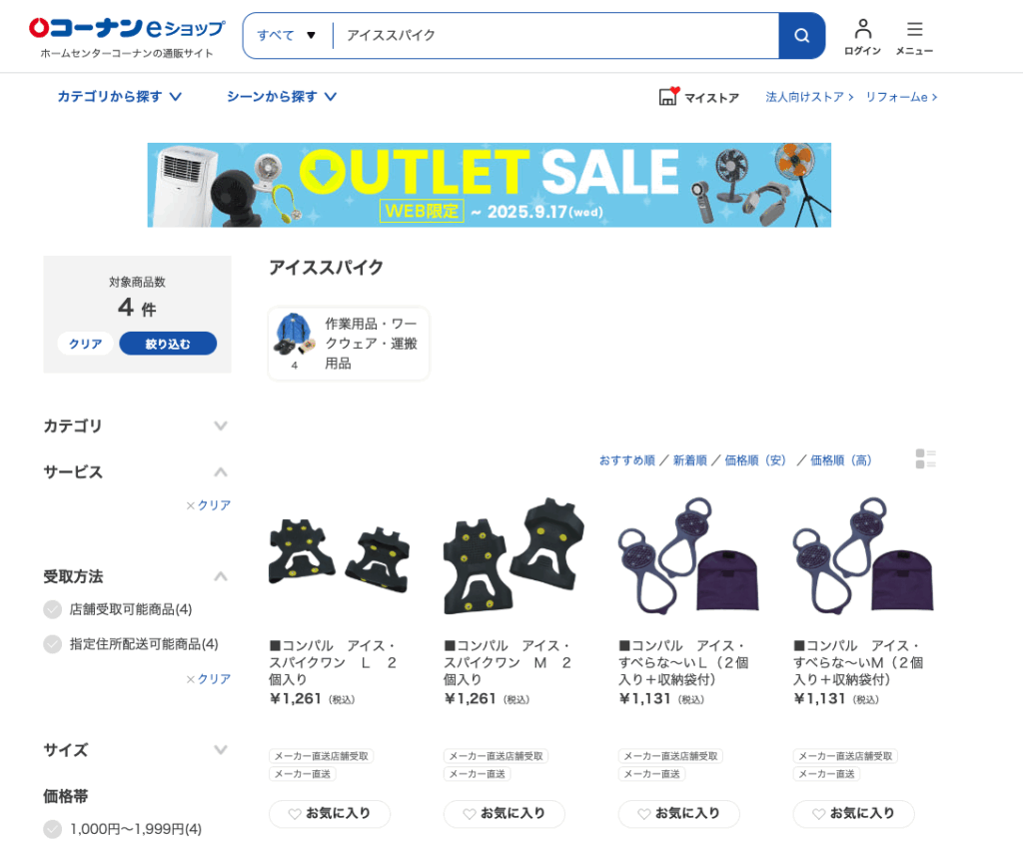The image size is (1023, 849).
Task: Open アイス・スパイクワン M product thumbnail
Action: tap(513, 556)
